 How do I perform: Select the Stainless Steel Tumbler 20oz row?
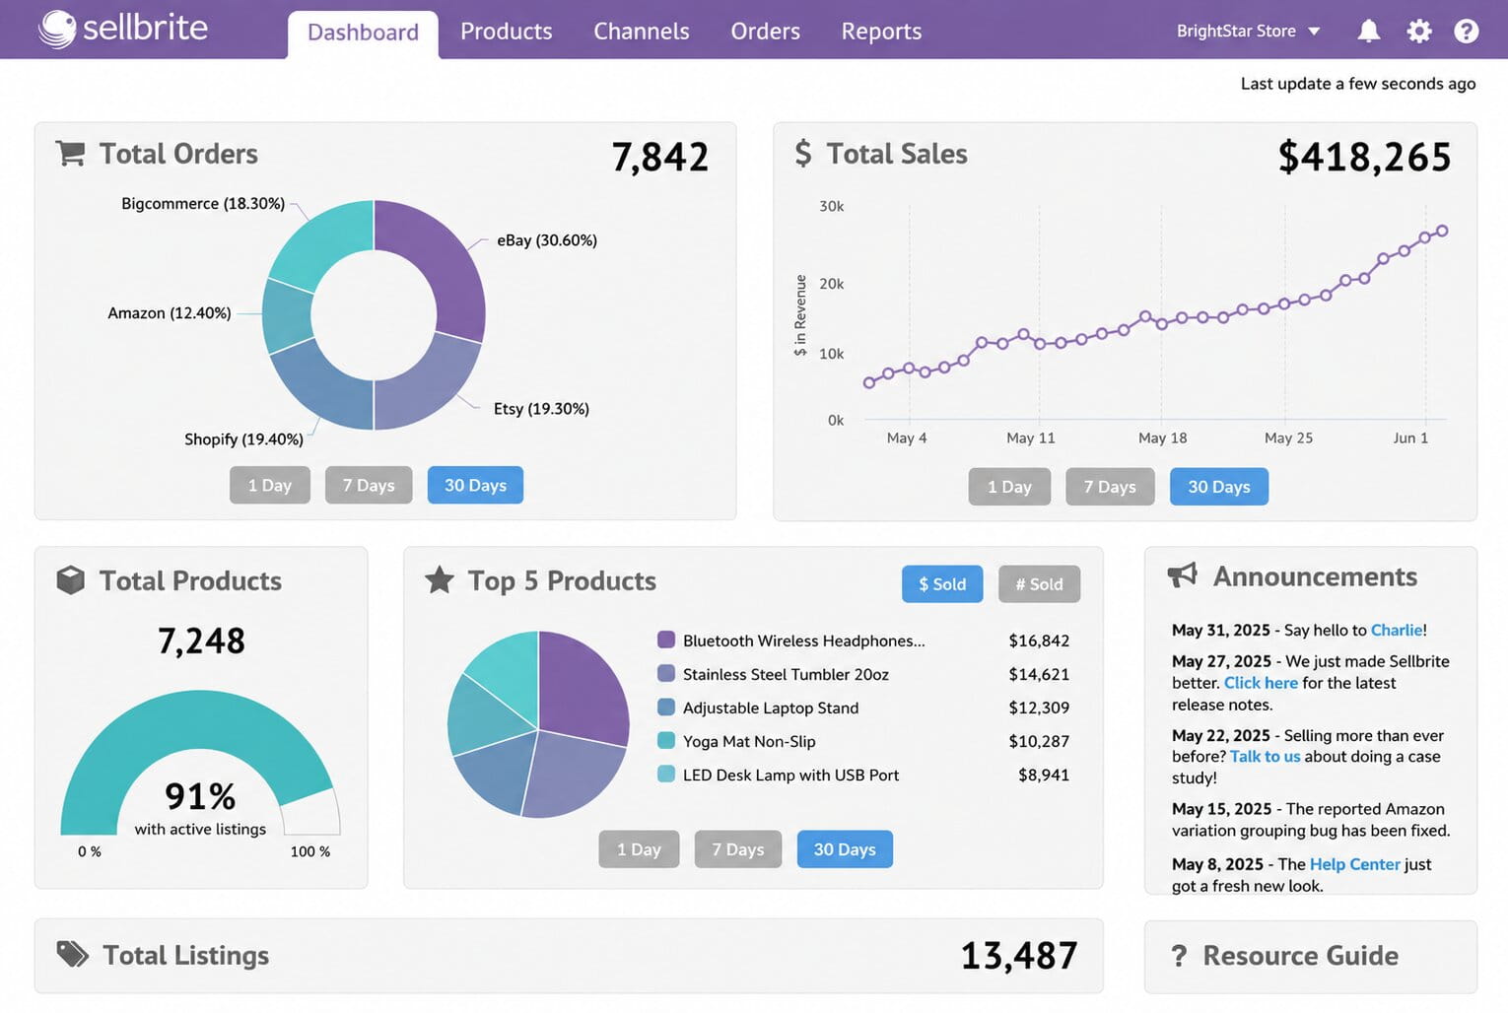click(x=863, y=674)
